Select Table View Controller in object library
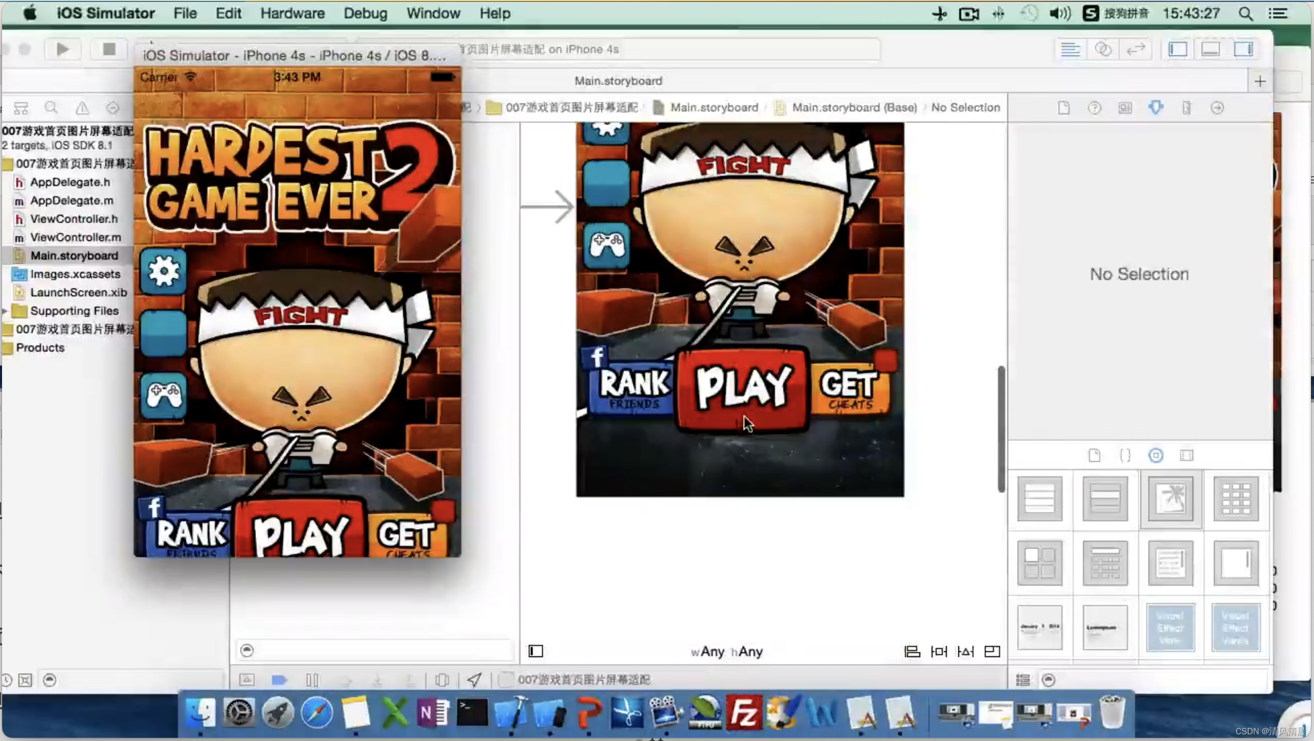Image resolution: width=1314 pixels, height=741 pixels. [1039, 499]
